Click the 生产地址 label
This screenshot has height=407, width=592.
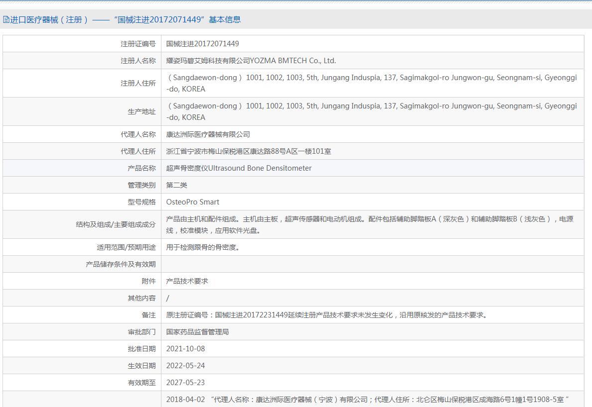[142, 111]
